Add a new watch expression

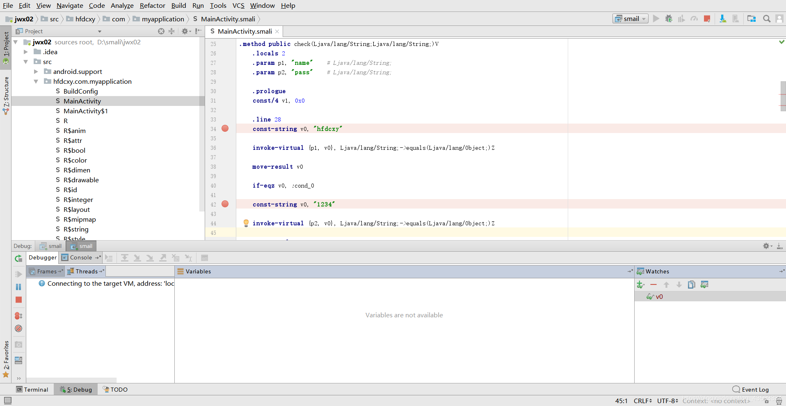(640, 284)
